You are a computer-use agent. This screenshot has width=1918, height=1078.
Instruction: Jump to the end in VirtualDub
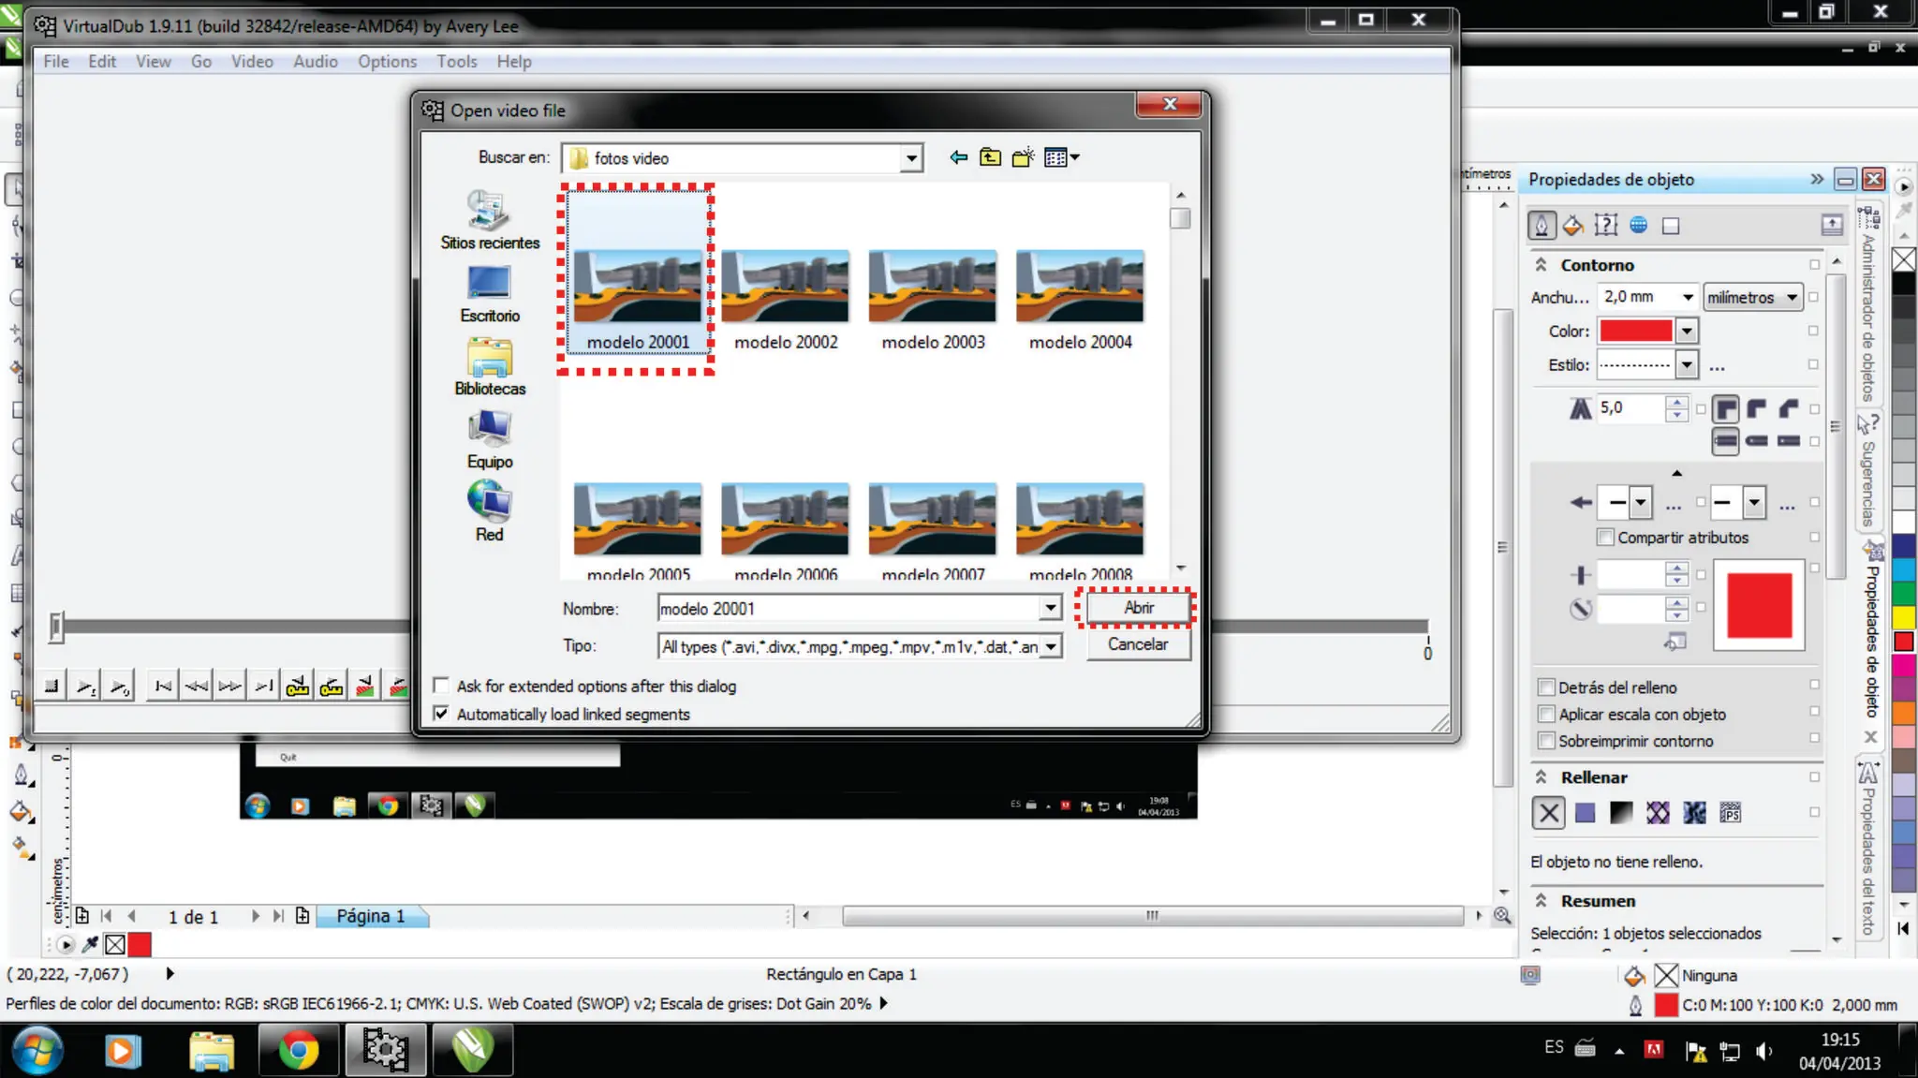(x=265, y=687)
